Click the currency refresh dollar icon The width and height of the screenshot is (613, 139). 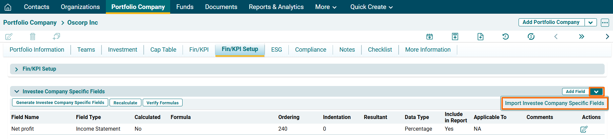(x=531, y=36)
